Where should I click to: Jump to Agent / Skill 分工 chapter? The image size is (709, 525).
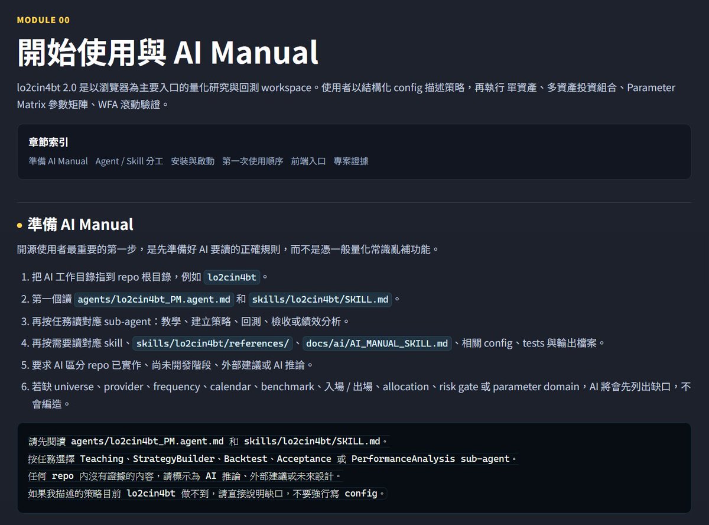tap(129, 161)
